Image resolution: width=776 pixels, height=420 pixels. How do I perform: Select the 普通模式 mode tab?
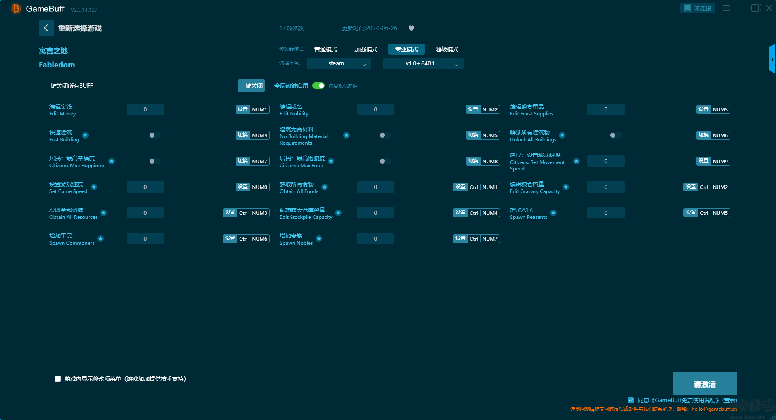pos(326,49)
